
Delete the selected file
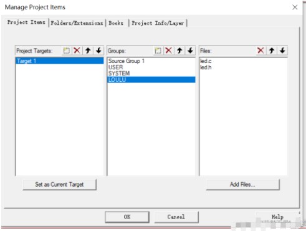point(261,51)
